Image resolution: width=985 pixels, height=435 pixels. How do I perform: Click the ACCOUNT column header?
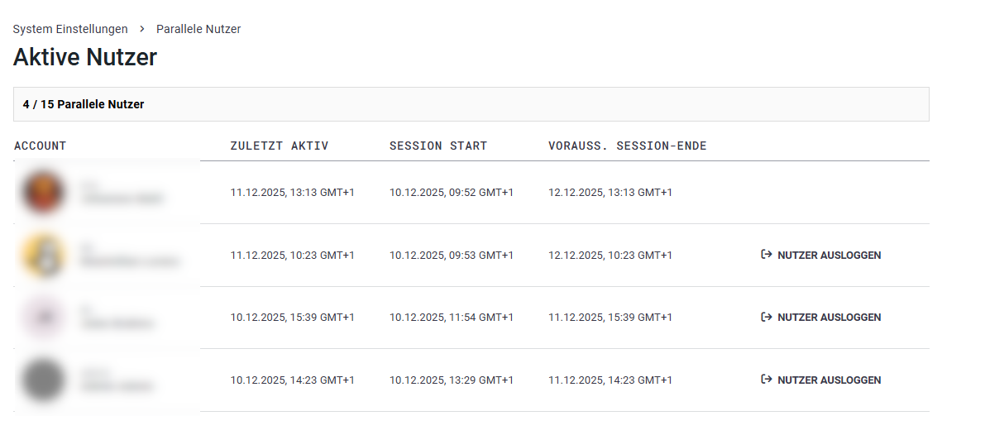tap(40, 146)
